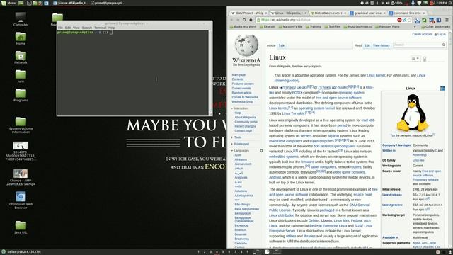Expand Tools sidebar section
The image size is (453, 255).
[236, 137]
